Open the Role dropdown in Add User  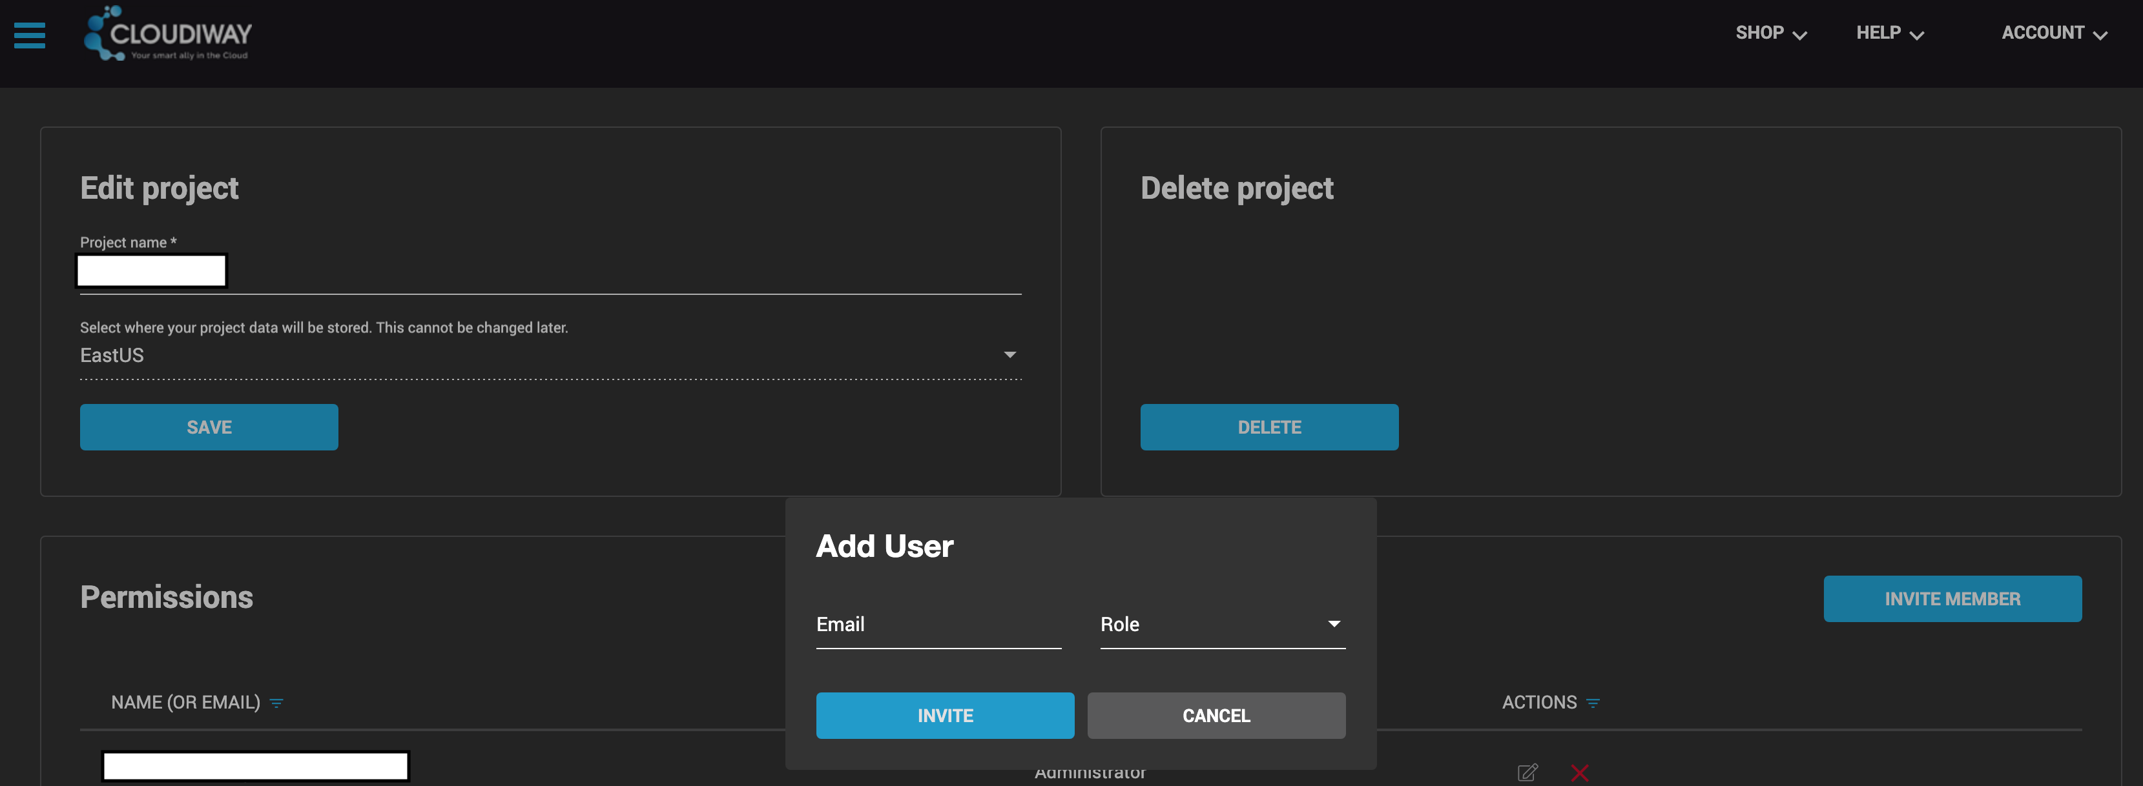[1221, 625]
